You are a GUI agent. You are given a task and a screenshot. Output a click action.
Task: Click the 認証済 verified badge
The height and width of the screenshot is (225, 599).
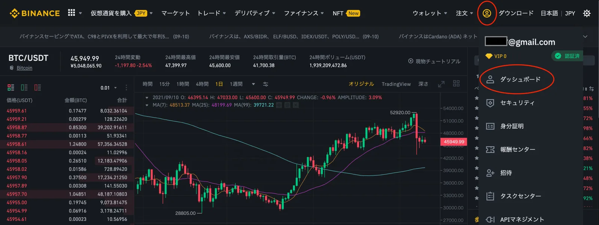[x=567, y=56]
